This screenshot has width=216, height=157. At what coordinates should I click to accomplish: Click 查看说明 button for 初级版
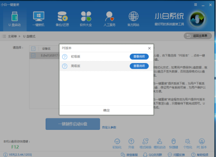click(x=139, y=57)
